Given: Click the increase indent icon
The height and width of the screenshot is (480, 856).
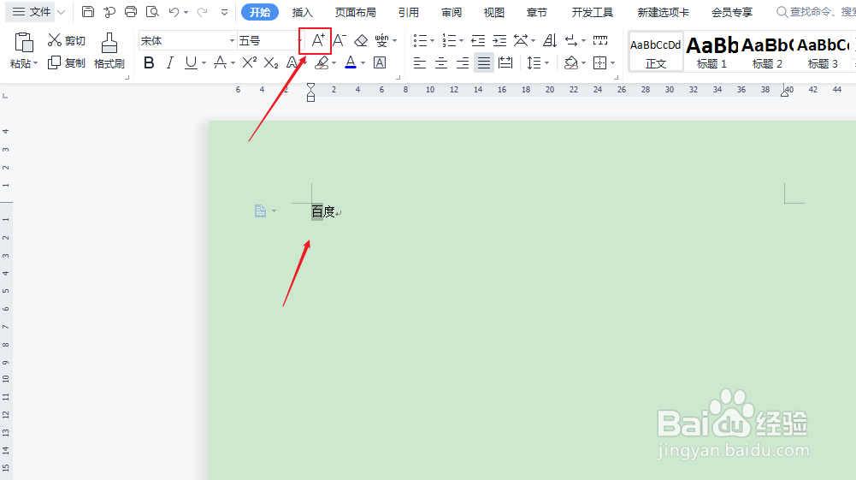Looking at the screenshot, I should tap(499, 40).
